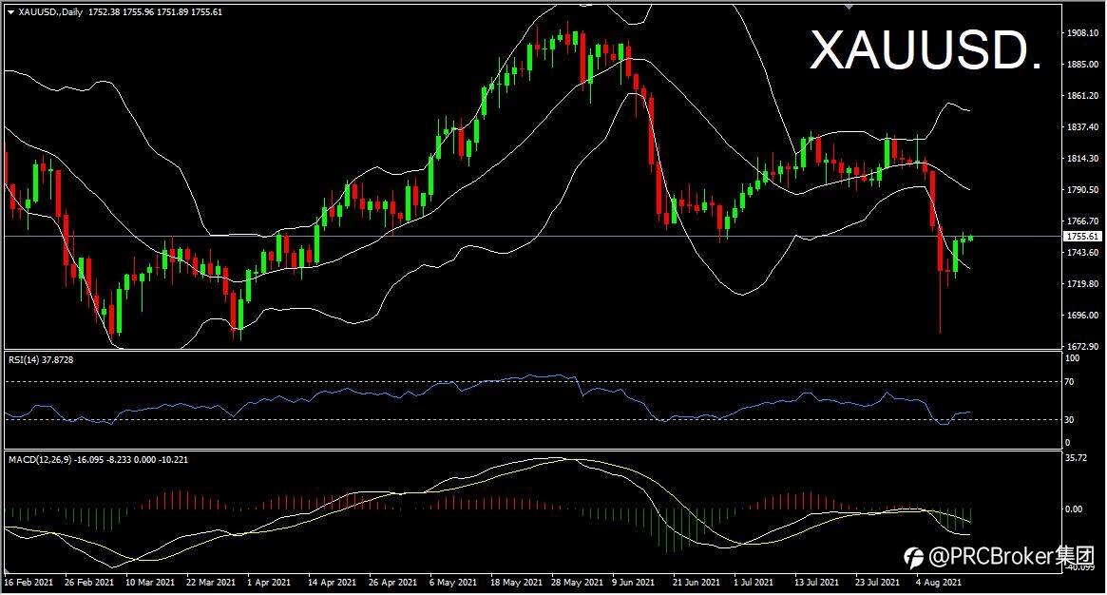Image resolution: width=1107 pixels, height=595 pixels.
Task: Click the small triangle before XAUUSD.,Daily
Action: coord(11,12)
